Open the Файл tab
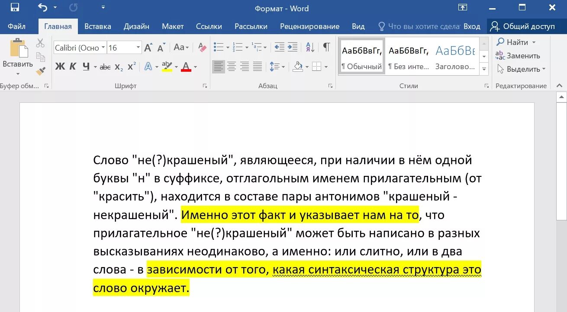Screen dimensions: 567x312 pyautogui.click(x=16, y=26)
